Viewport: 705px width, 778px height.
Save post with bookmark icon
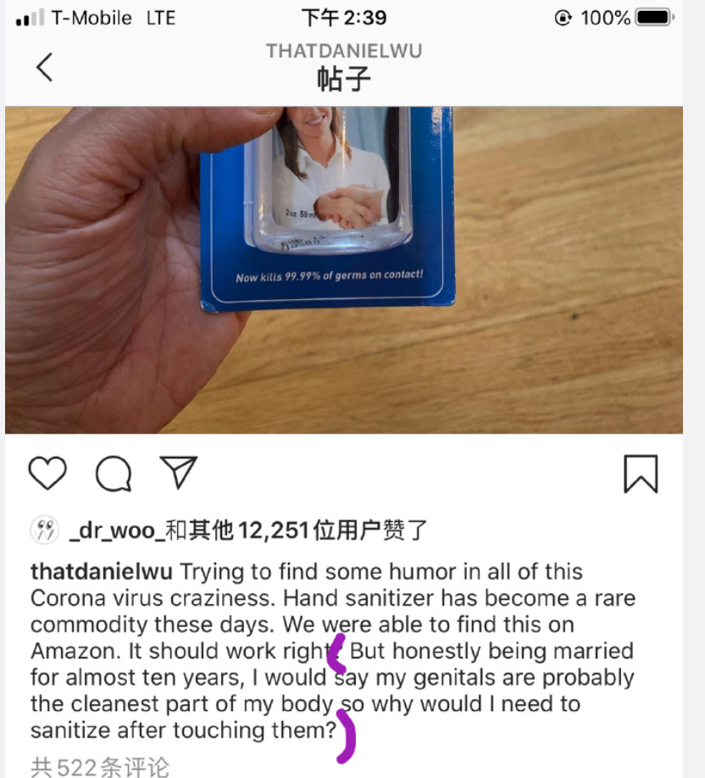(641, 474)
